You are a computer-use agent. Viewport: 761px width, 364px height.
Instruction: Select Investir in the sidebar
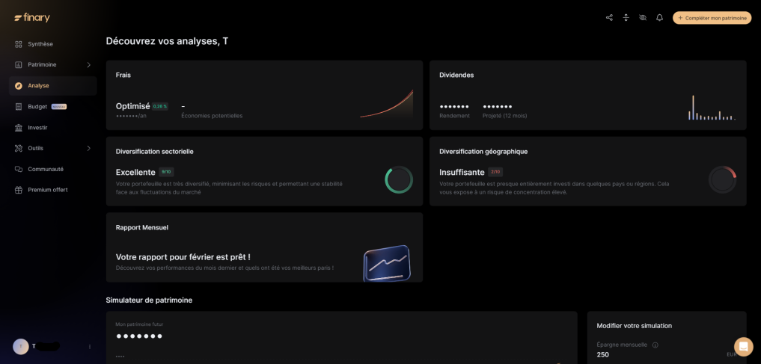click(x=37, y=127)
